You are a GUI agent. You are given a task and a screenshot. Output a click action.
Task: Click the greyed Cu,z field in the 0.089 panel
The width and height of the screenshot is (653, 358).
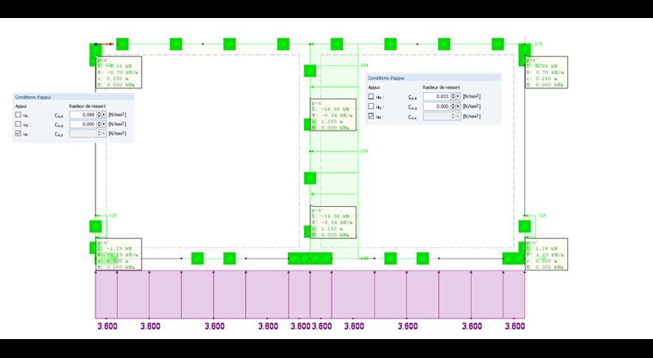pos(82,134)
